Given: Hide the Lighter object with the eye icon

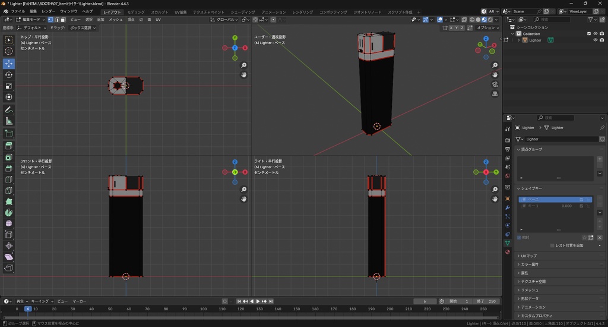Looking at the screenshot, I should point(595,40).
